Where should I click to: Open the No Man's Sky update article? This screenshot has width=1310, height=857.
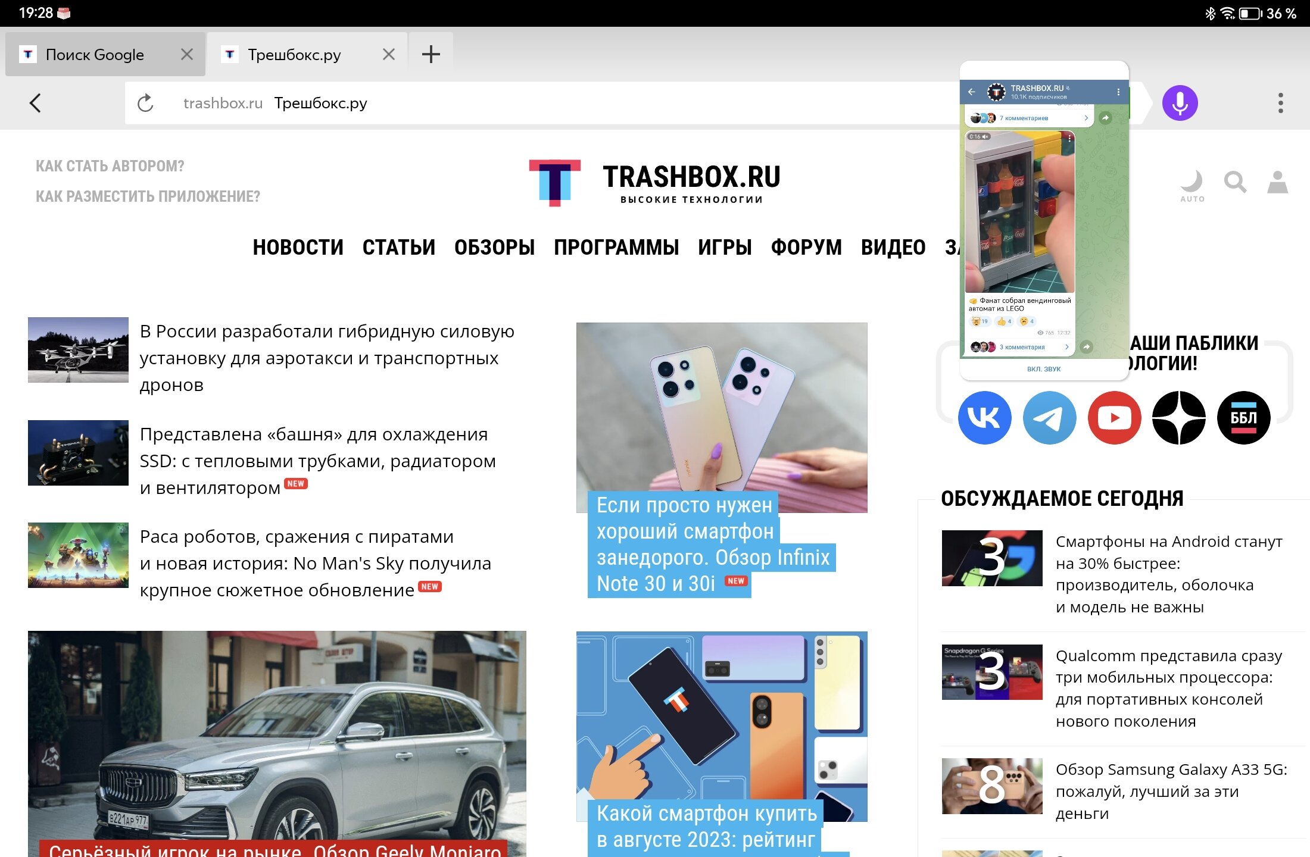[316, 564]
